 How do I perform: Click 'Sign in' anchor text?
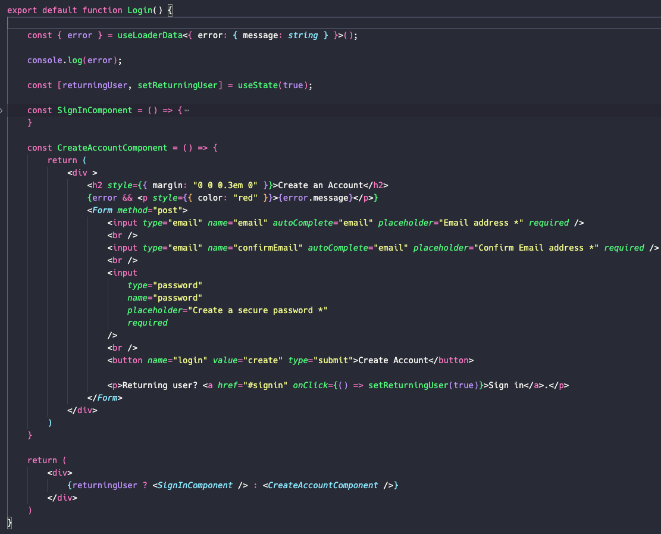(x=506, y=386)
